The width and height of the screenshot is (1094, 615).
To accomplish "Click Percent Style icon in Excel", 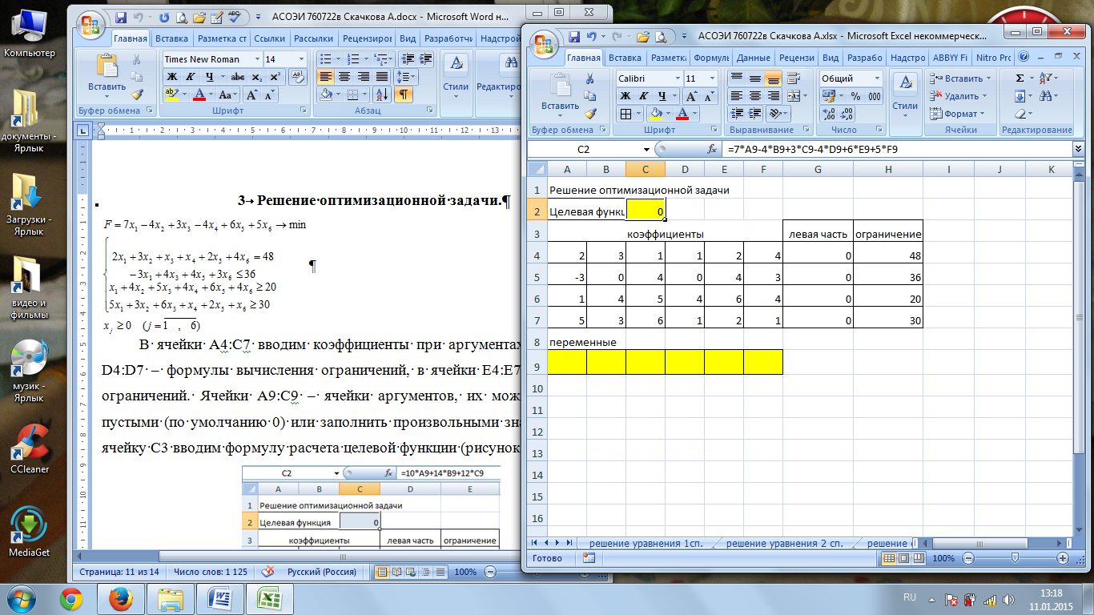I will coord(855,96).
